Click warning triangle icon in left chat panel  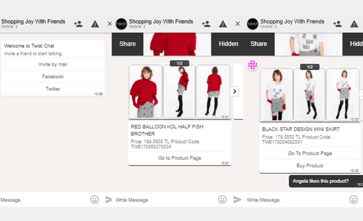click(x=95, y=24)
